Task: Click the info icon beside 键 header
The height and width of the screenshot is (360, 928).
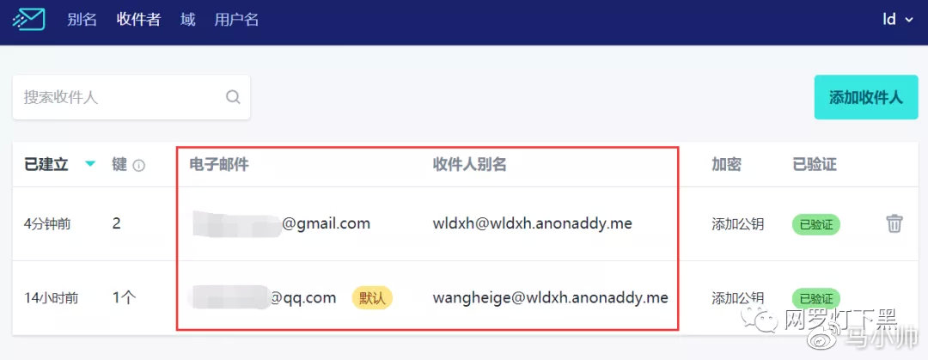Action: [138, 166]
